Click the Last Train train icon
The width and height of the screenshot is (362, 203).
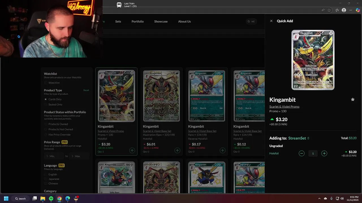[119, 5]
